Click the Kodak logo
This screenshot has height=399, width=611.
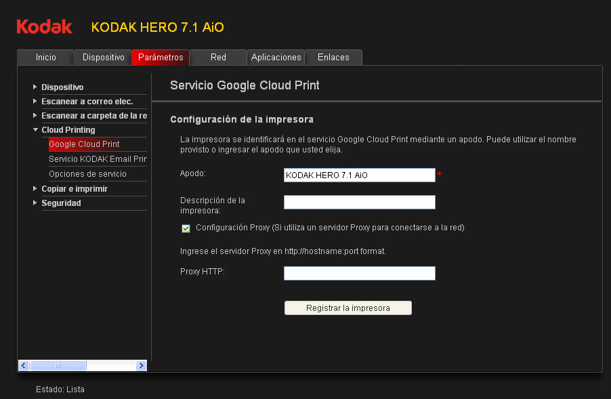45,27
